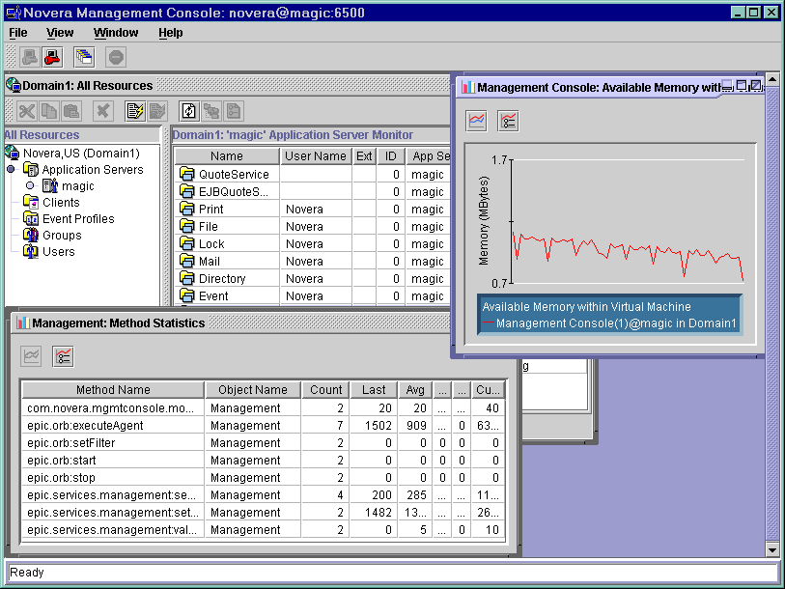Click the Count column header
This screenshot has width=785, height=589.
click(326, 390)
